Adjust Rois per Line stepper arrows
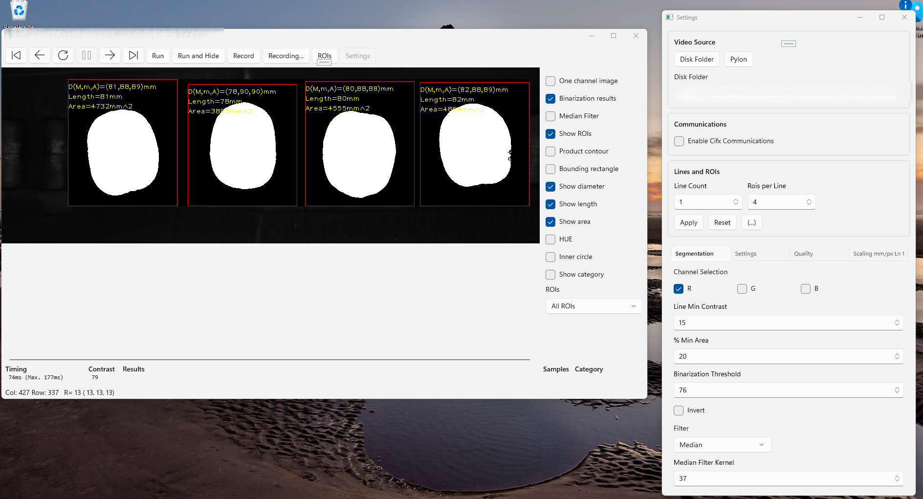Screen dimensions: 923x499 click(x=809, y=202)
